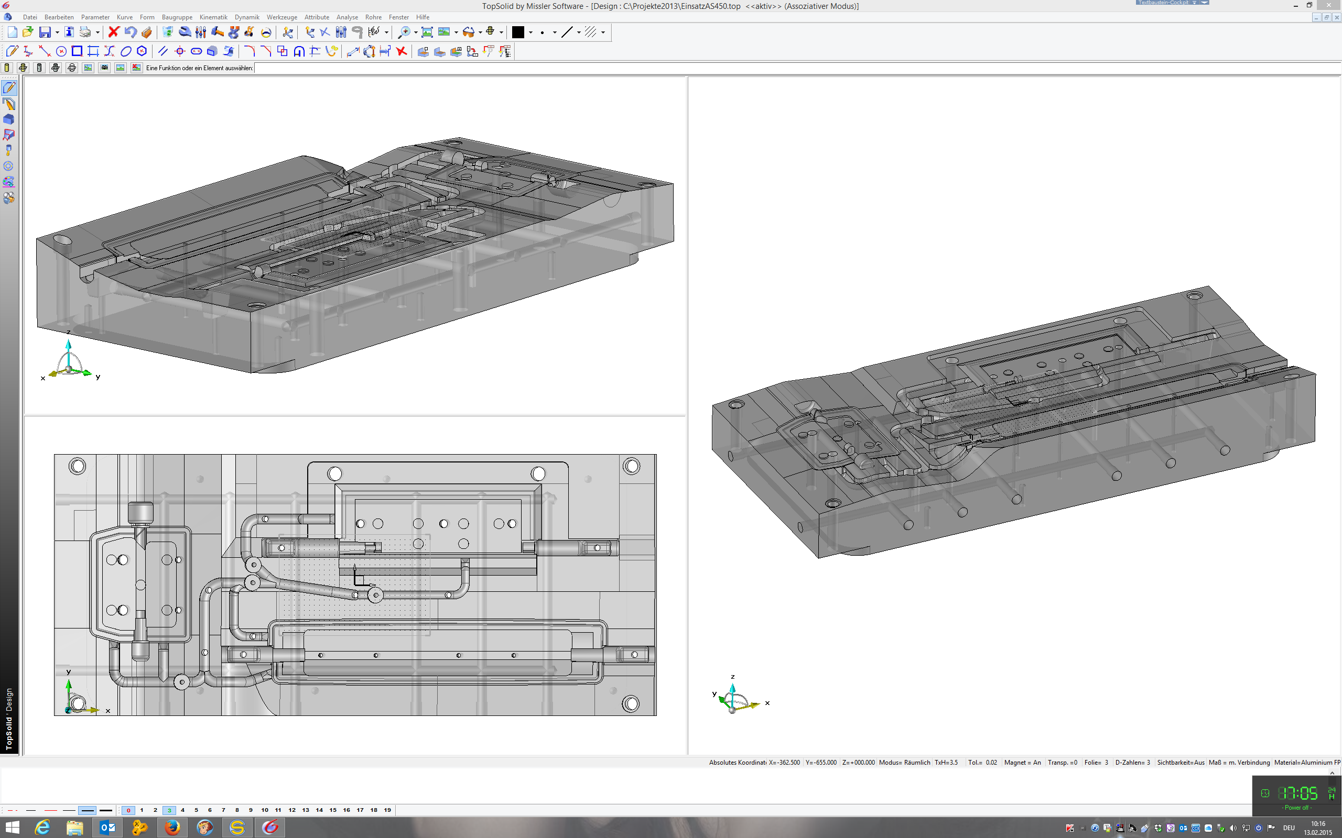
Task: Click the black color swatch
Action: point(518,32)
